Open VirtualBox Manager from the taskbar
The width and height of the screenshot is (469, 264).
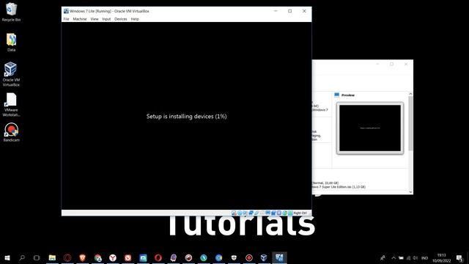click(264, 257)
